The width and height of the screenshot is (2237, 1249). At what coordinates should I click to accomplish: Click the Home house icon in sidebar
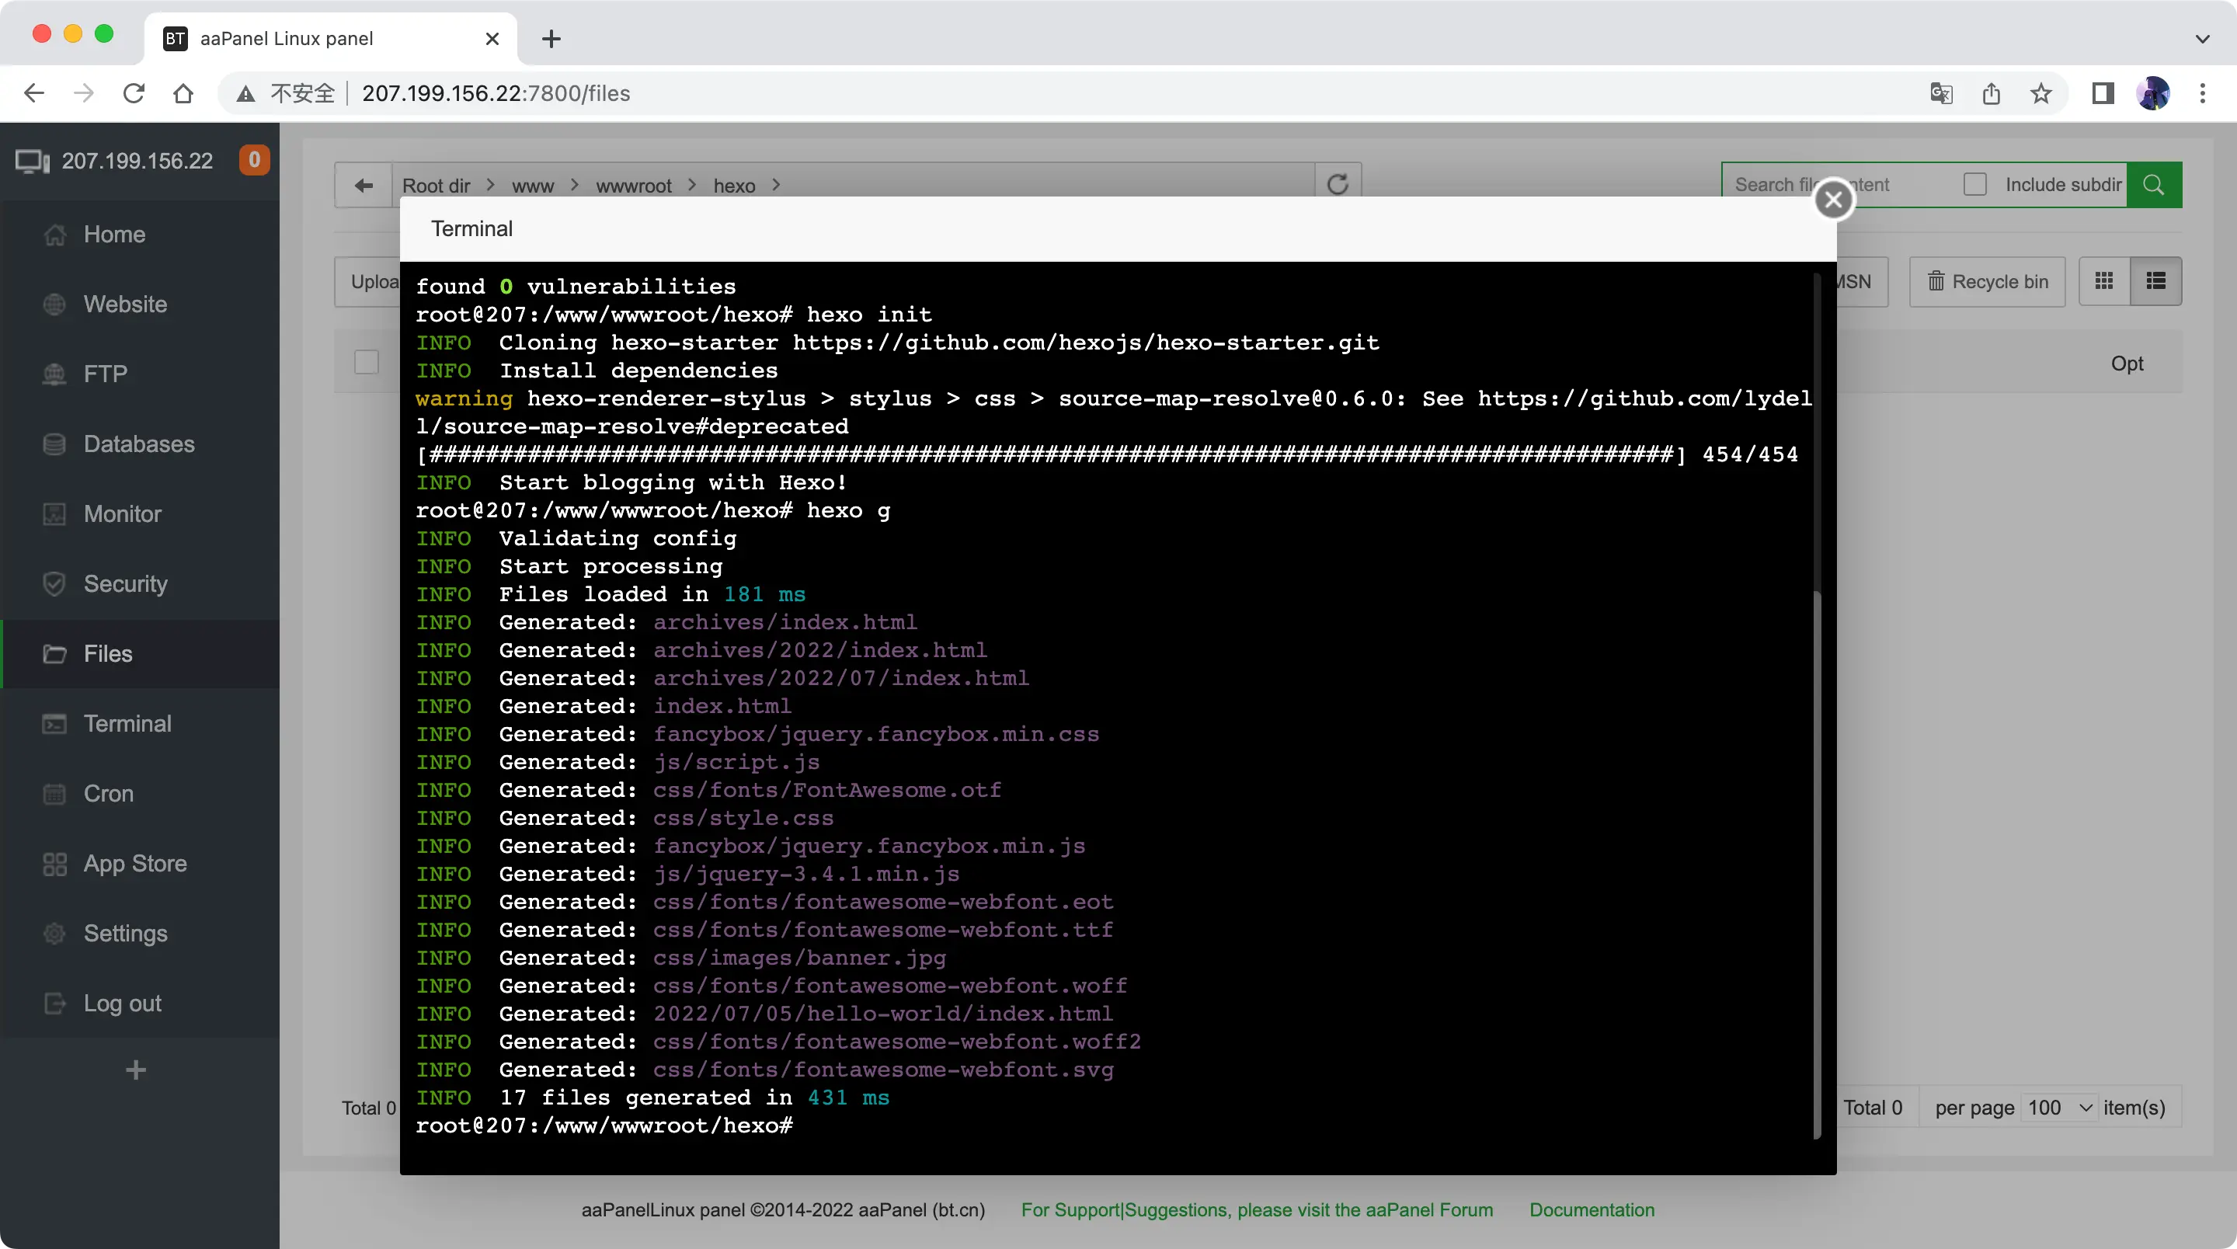(54, 235)
